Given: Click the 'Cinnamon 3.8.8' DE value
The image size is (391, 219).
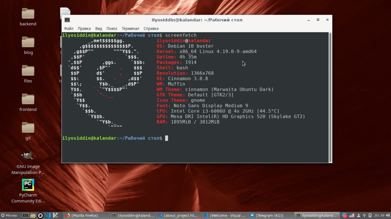Looking at the screenshot, I should pyautogui.click(x=188, y=79).
